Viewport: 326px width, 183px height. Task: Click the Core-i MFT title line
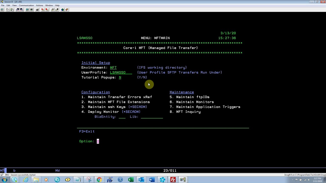(x=160, y=48)
